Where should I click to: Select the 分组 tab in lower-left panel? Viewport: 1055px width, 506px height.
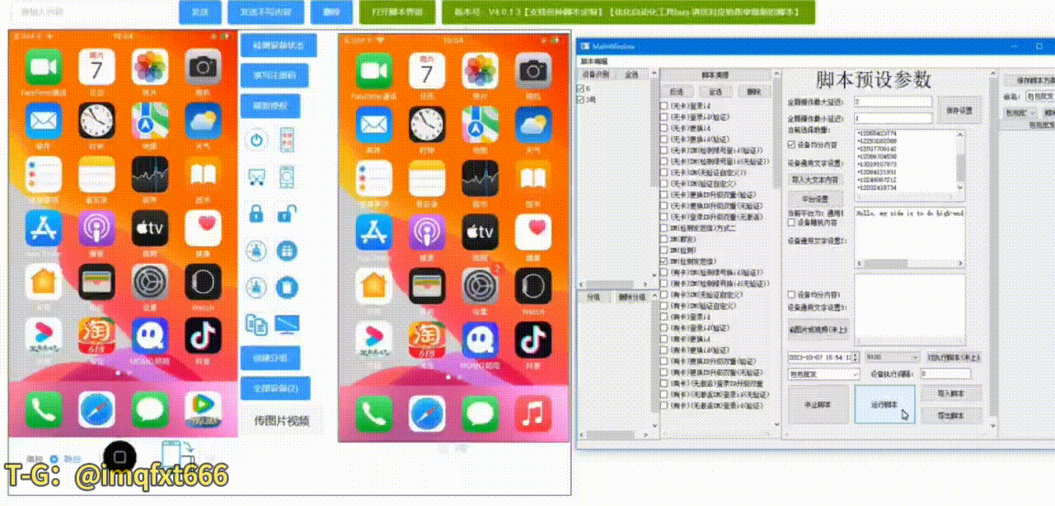(x=593, y=296)
